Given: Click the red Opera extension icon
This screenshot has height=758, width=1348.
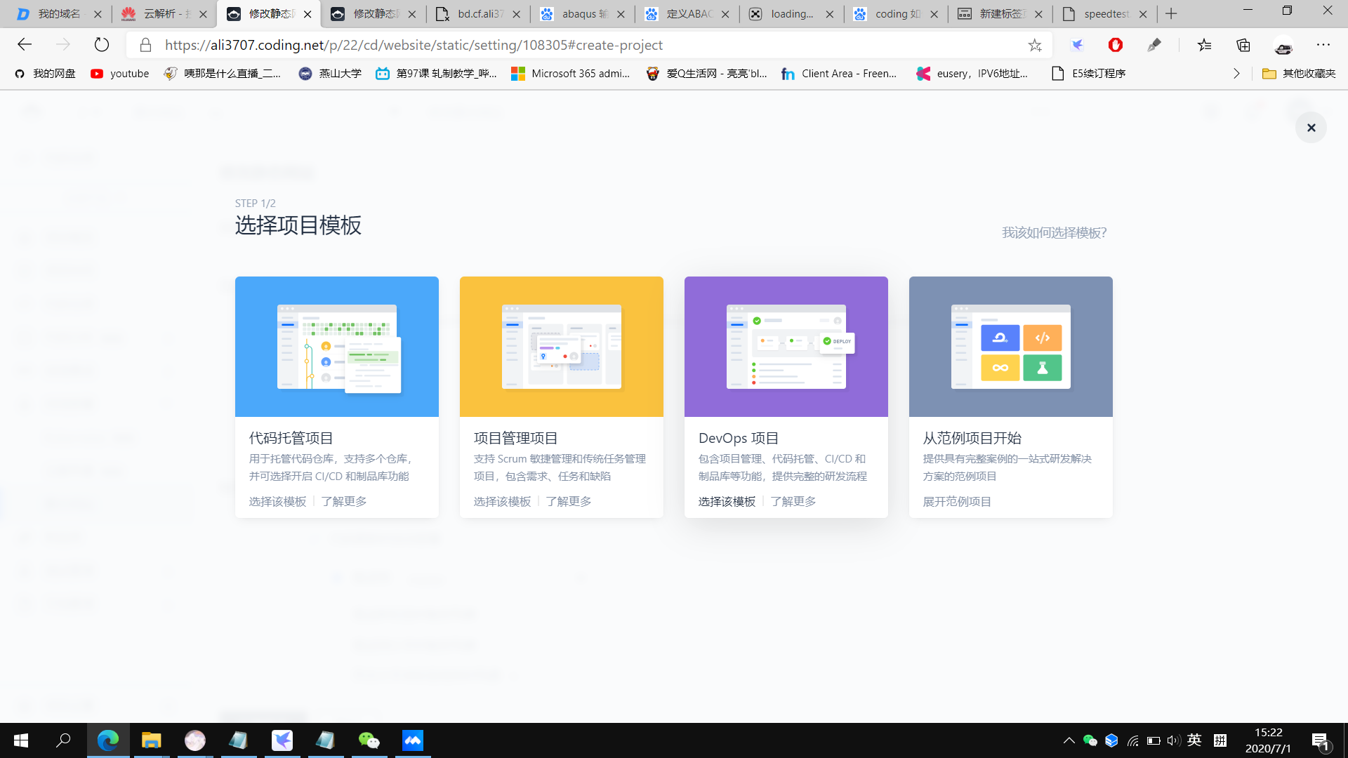Looking at the screenshot, I should [x=1116, y=45].
